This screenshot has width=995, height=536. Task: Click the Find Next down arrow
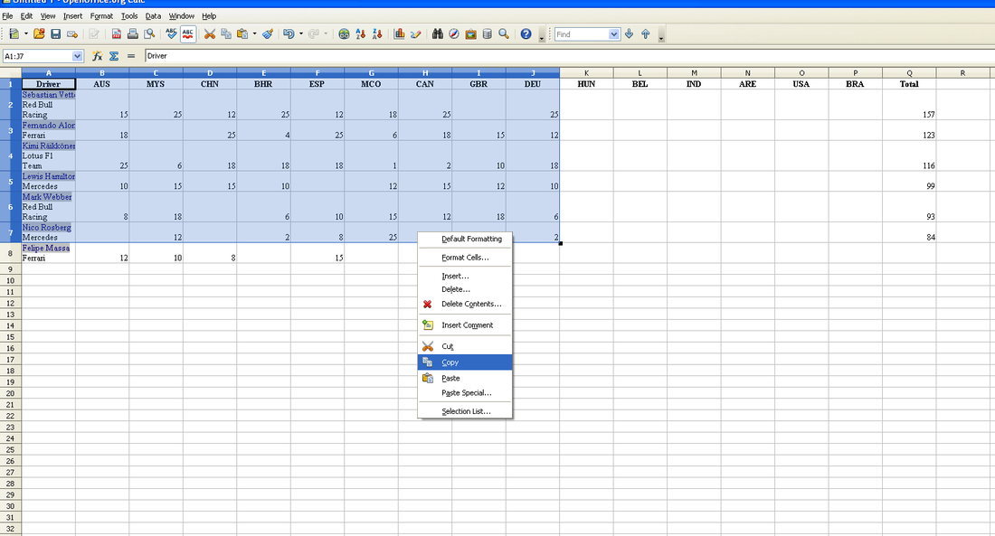coord(630,34)
